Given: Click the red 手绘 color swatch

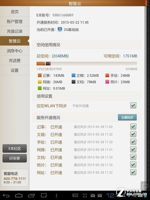Looking at the screenshot, I should click(107, 75).
